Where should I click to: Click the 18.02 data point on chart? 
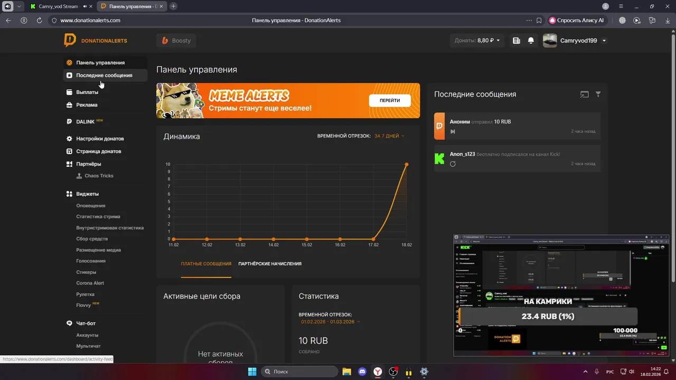tap(407, 164)
